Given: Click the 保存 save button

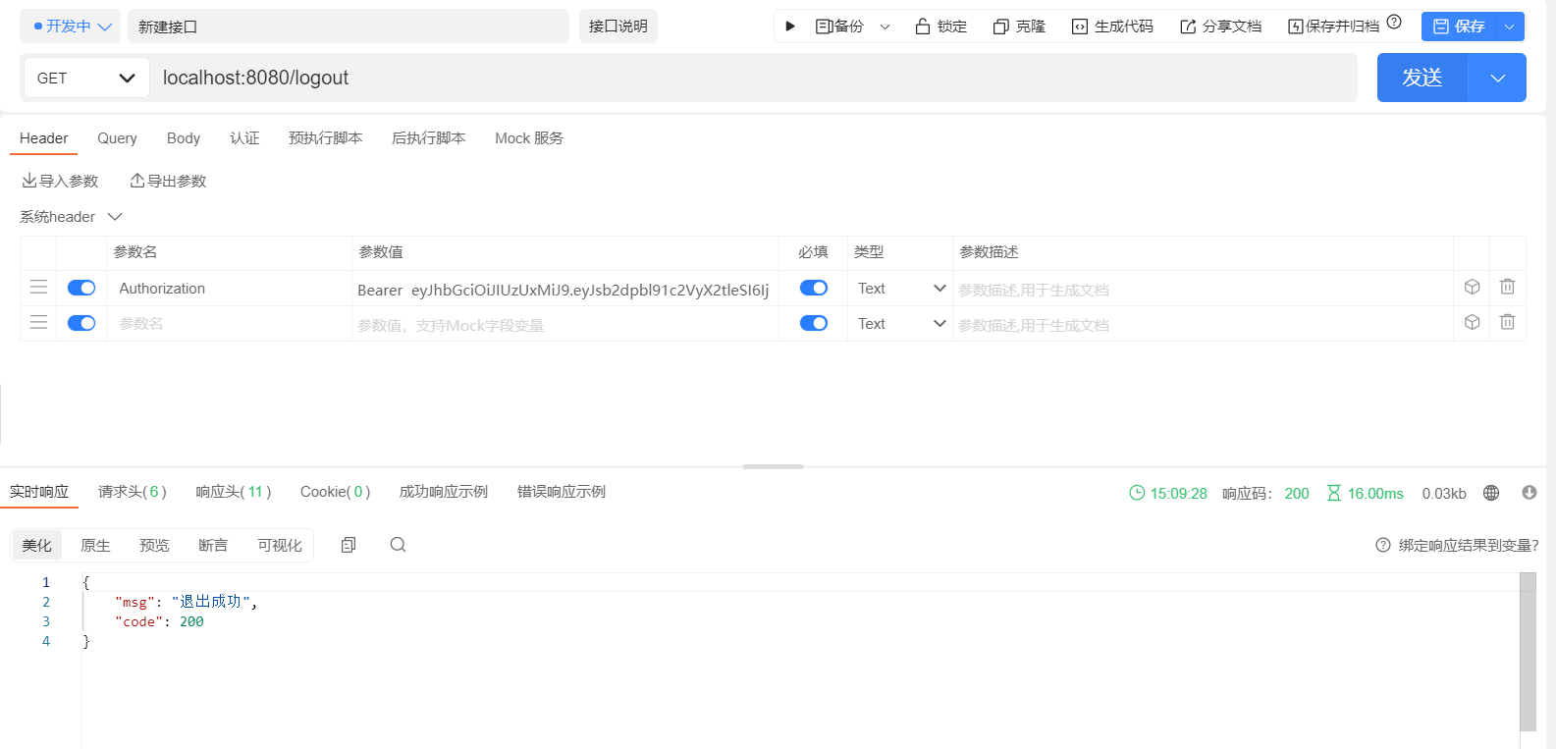Looking at the screenshot, I should pyautogui.click(x=1459, y=27).
